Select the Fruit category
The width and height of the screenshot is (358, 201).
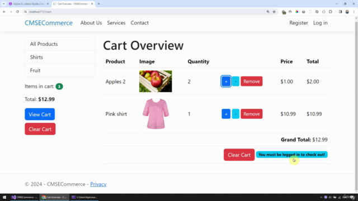[x=60, y=70]
